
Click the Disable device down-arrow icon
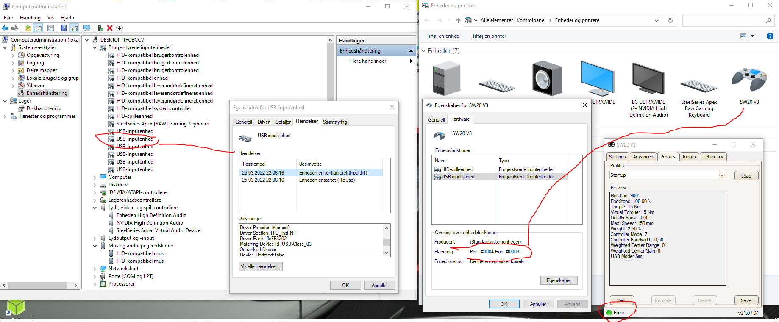pyautogui.click(x=120, y=28)
